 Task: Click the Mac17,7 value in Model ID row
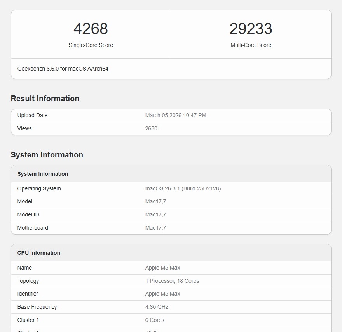point(155,214)
